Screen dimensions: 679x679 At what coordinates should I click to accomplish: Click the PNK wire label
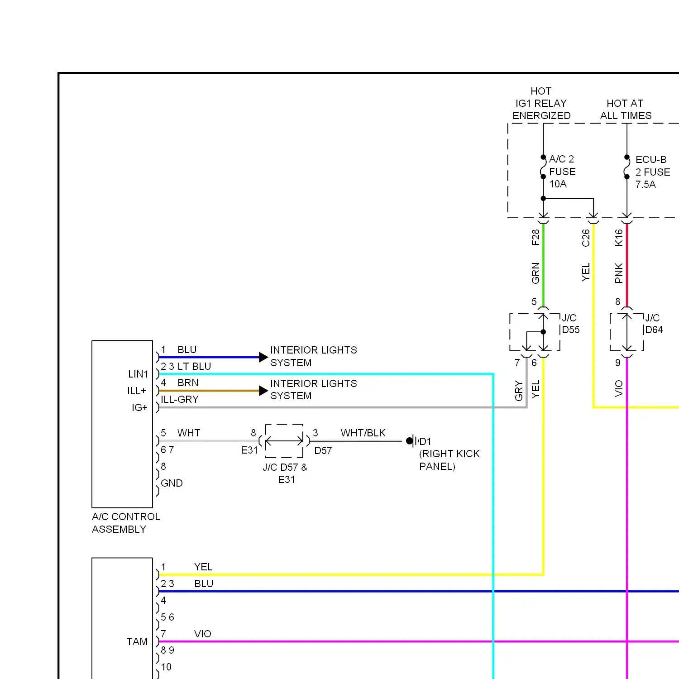[619, 273]
